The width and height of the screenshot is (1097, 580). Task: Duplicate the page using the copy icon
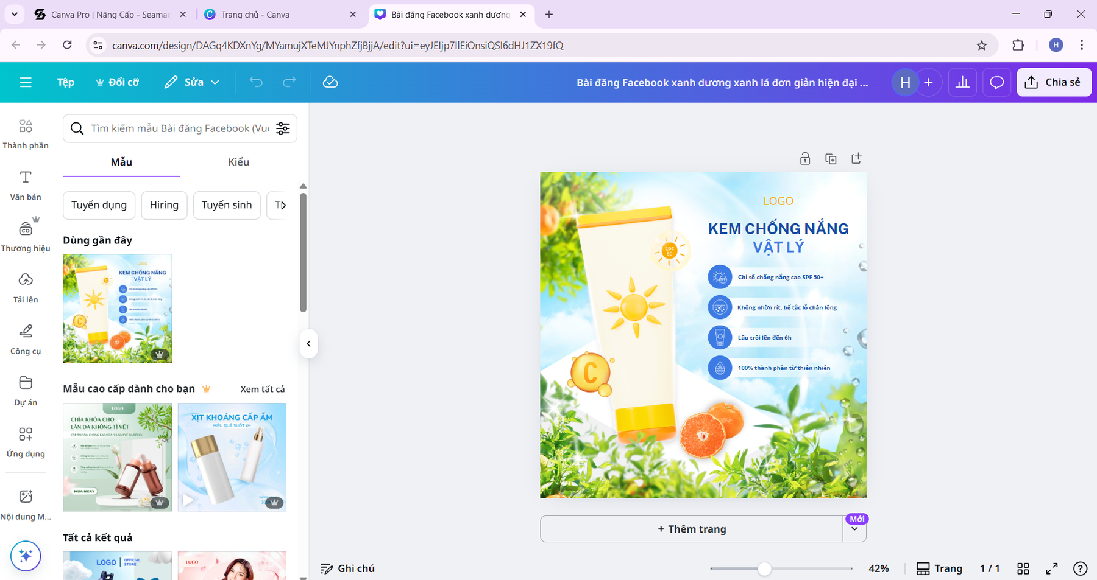(831, 159)
